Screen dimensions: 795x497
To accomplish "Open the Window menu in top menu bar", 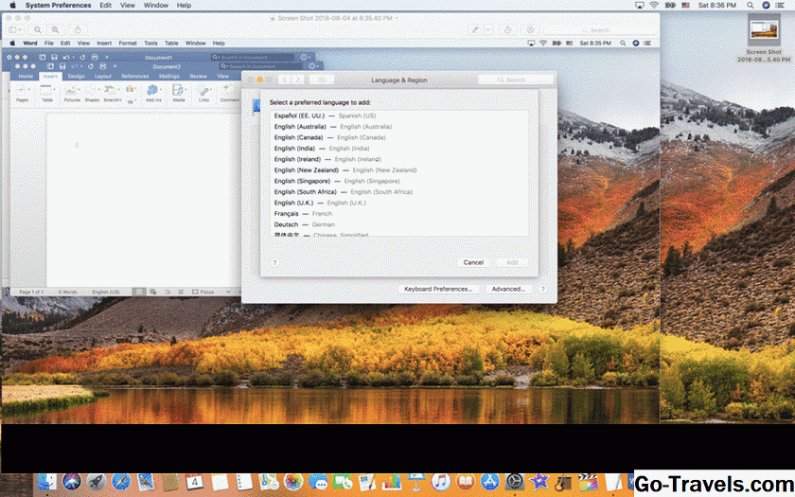I will click(155, 5).
